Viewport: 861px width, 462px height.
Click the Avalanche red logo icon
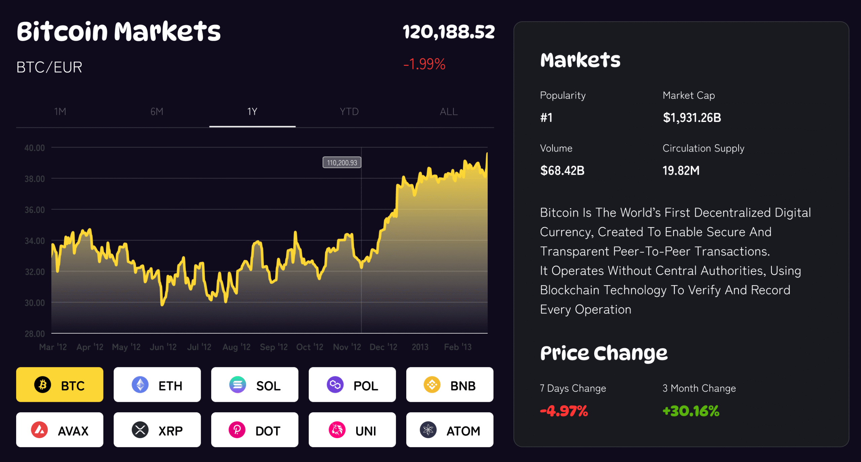pos(39,430)
